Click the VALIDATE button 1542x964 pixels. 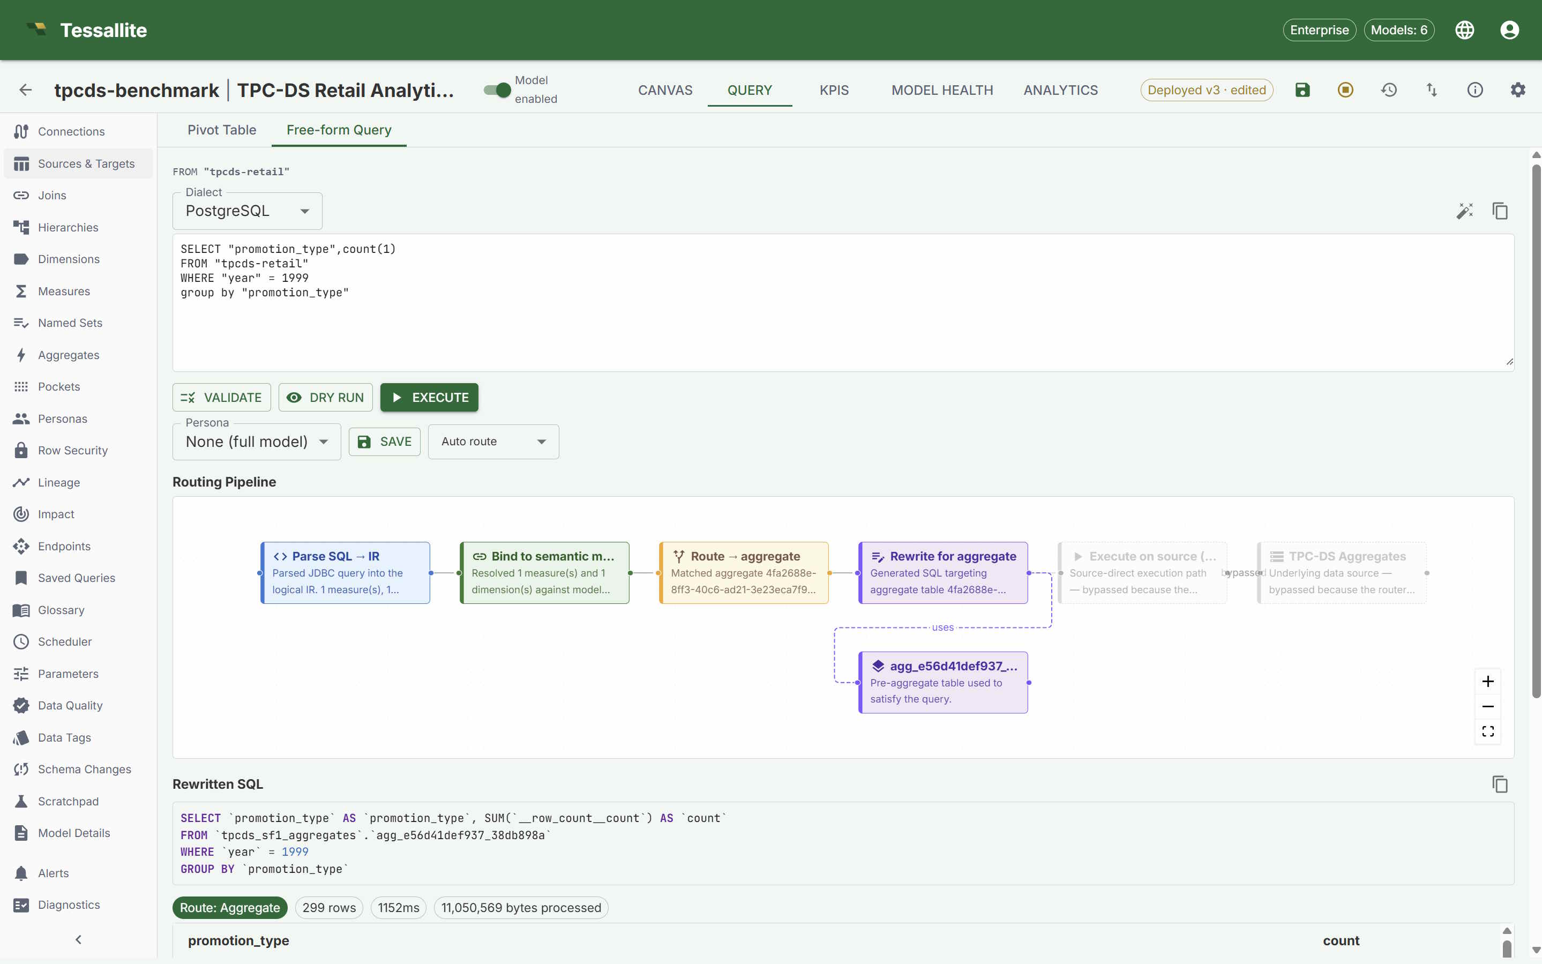click(221, 397)
